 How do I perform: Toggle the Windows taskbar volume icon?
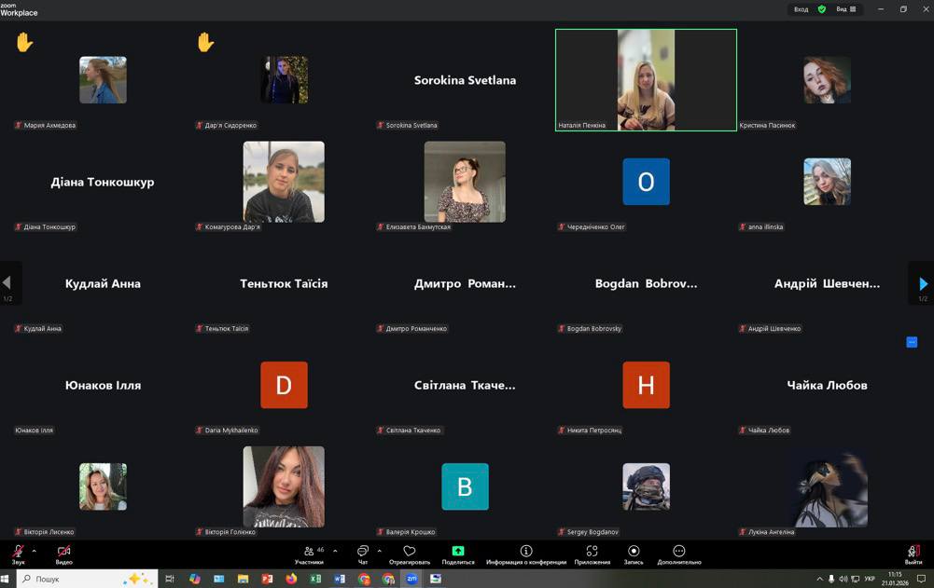(843, 579)
